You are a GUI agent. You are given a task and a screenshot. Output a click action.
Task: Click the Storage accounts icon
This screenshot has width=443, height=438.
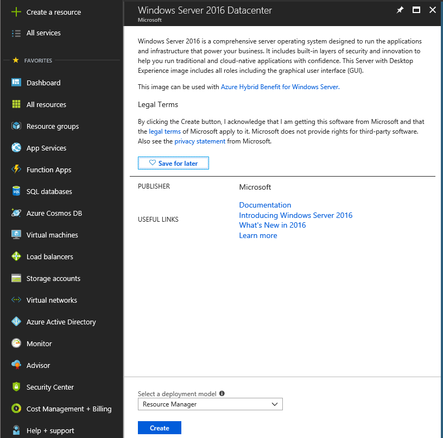tap(16, 278)
